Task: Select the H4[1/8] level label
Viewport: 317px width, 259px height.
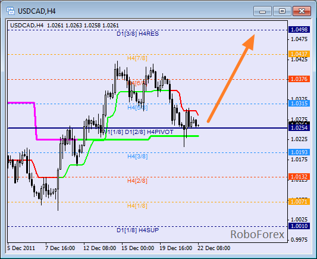Action: coord(137,206)
